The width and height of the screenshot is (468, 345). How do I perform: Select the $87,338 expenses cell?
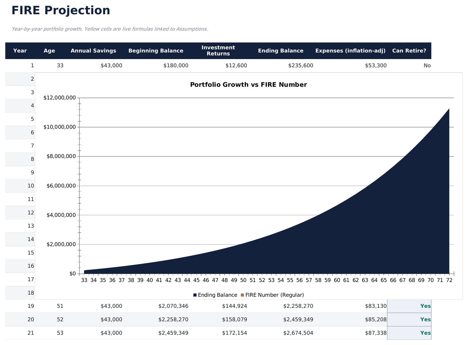point(376,333)
